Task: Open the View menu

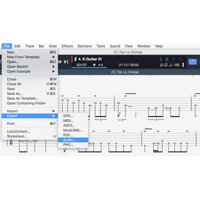Action: tap(129, 46)
